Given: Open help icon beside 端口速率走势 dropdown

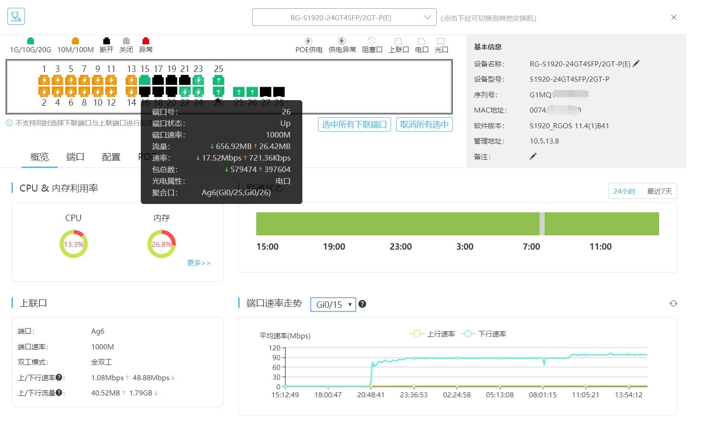Looking at the screenshot, I should pos(362,304).
